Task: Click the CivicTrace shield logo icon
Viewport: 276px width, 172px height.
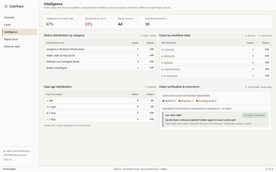Action: click(x=6, y=6)
